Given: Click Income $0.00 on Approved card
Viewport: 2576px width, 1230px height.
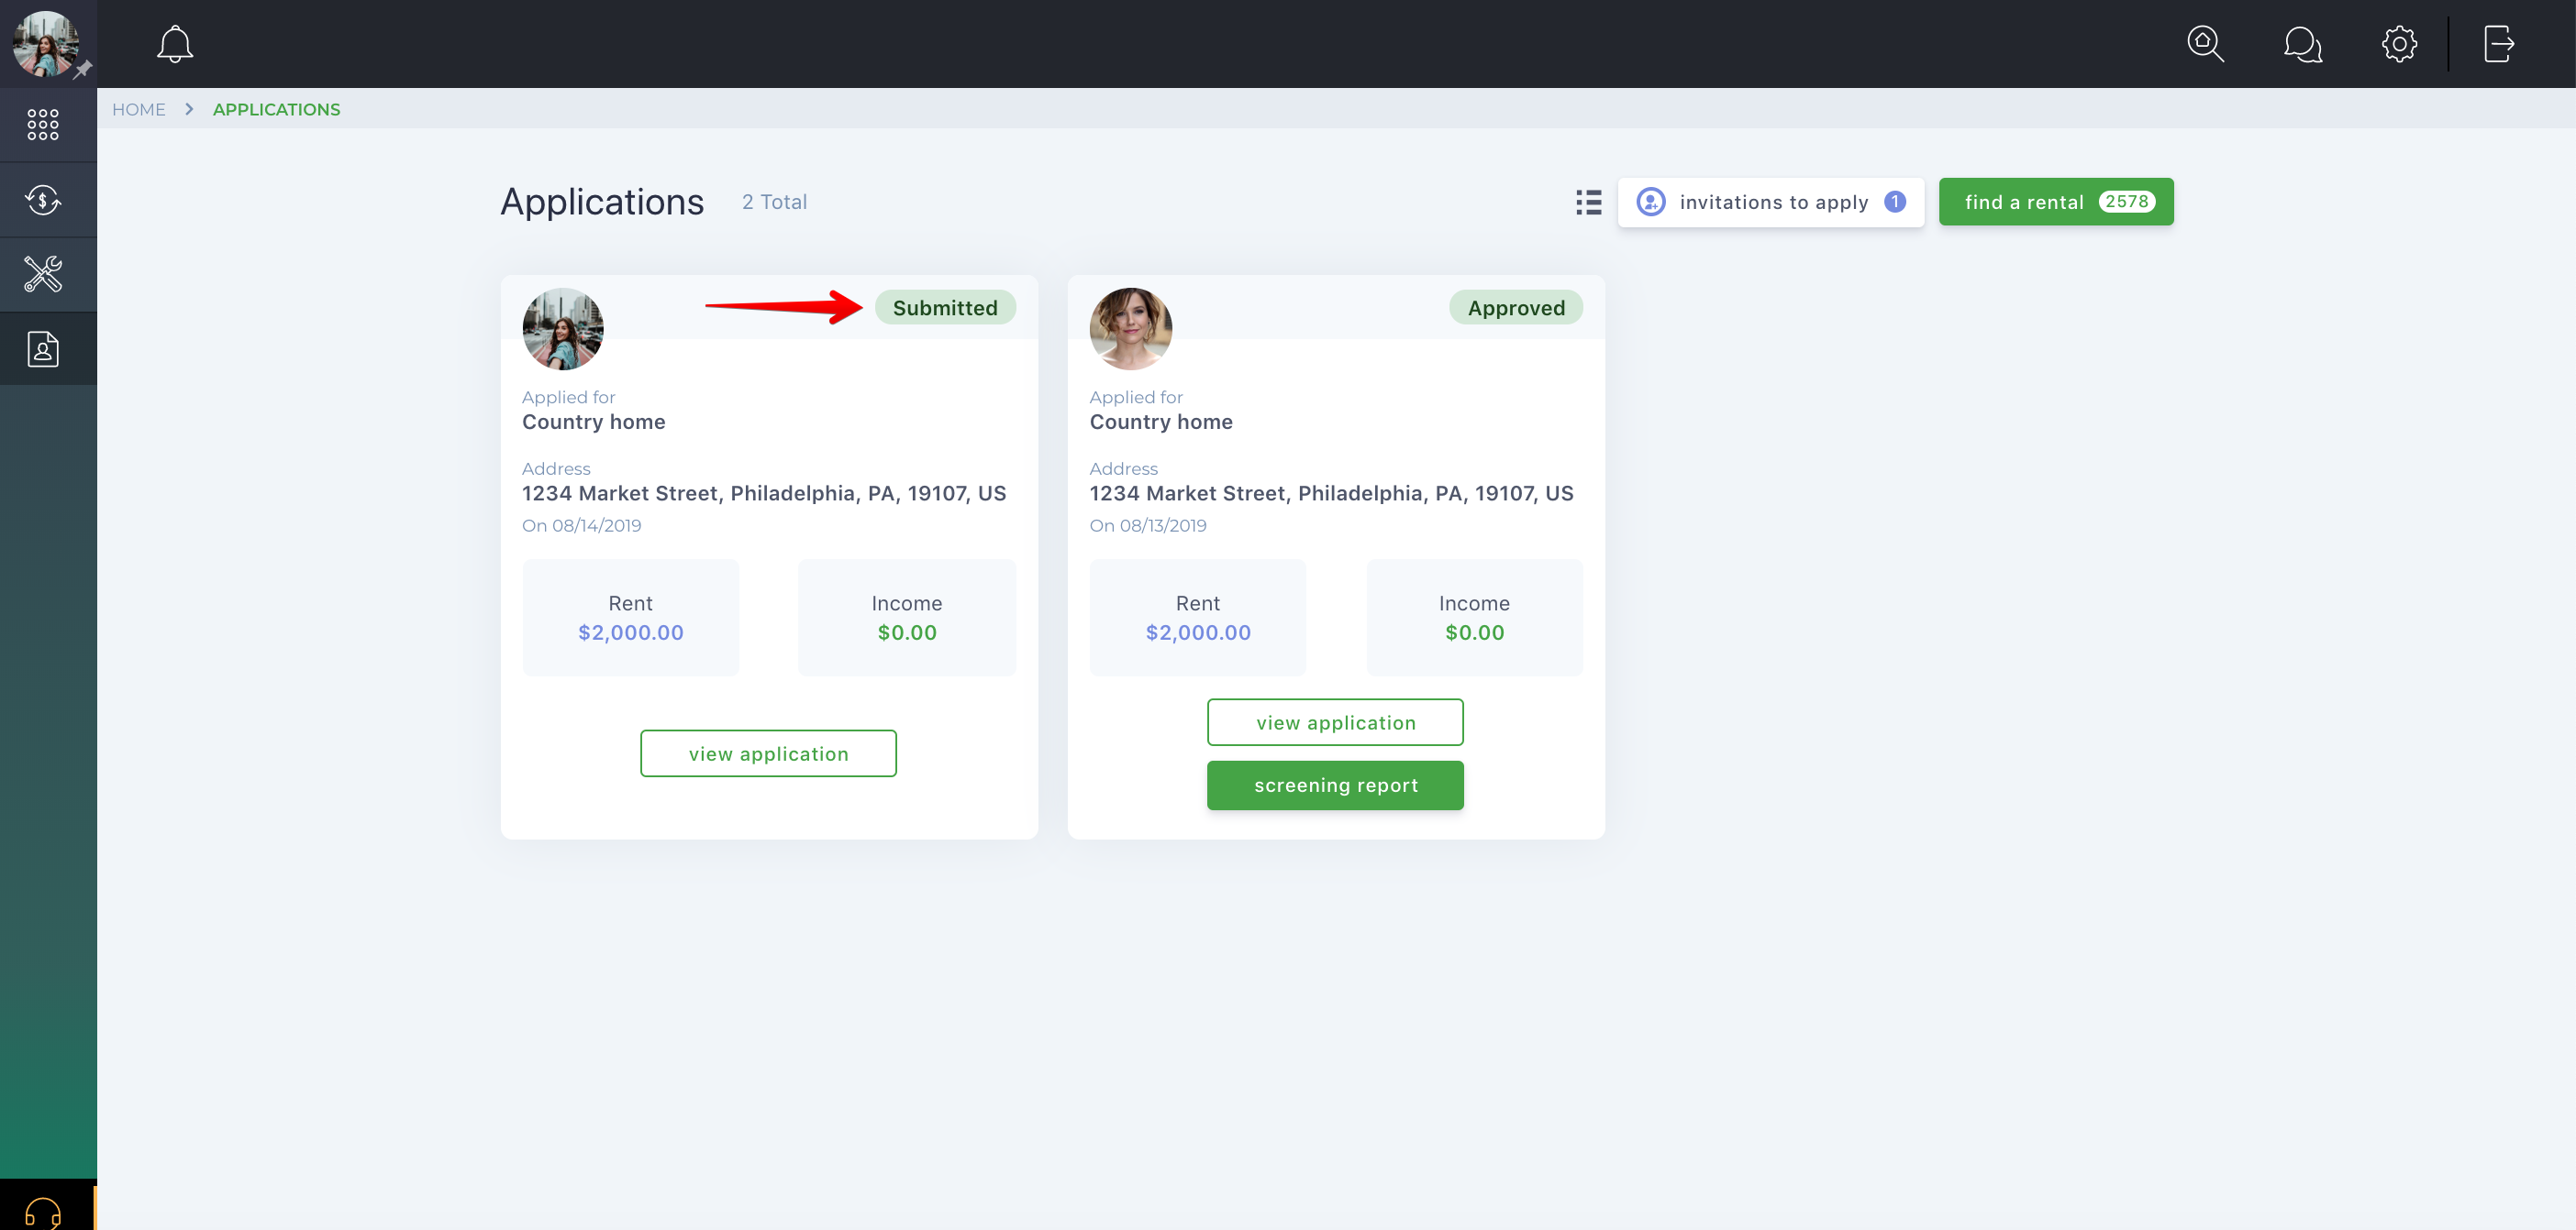Looking at the screenshot, I should tap(1474, 618).
